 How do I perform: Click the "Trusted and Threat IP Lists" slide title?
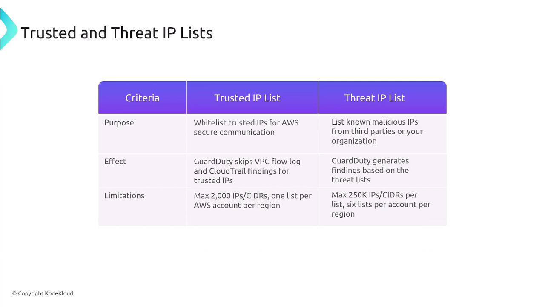[116, 33]
